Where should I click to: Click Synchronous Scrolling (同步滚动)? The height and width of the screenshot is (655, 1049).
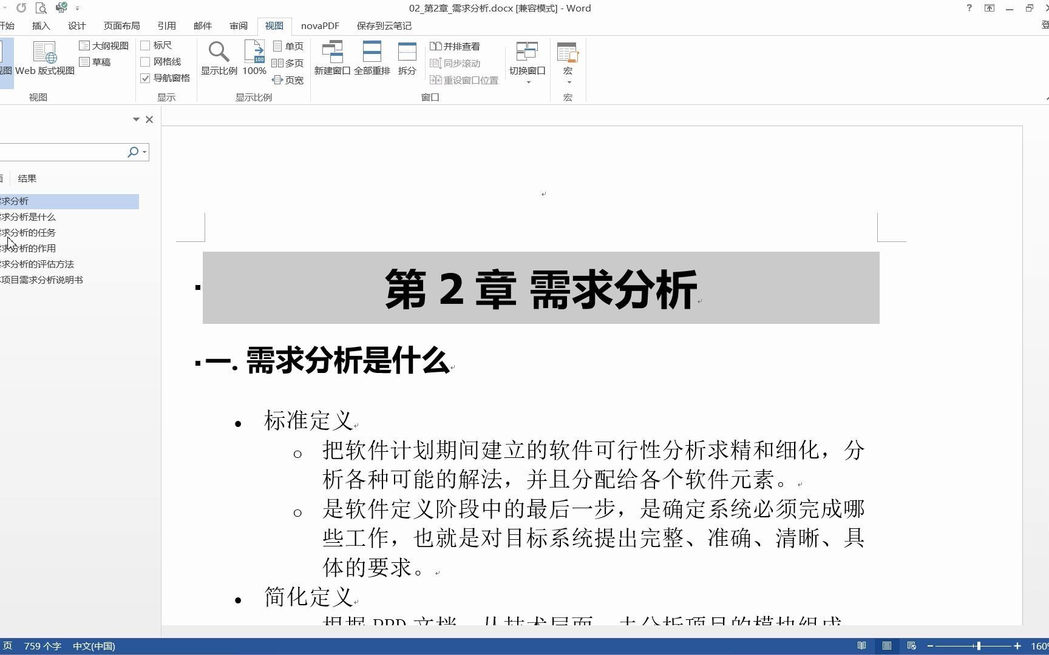[x=455, y=63]
